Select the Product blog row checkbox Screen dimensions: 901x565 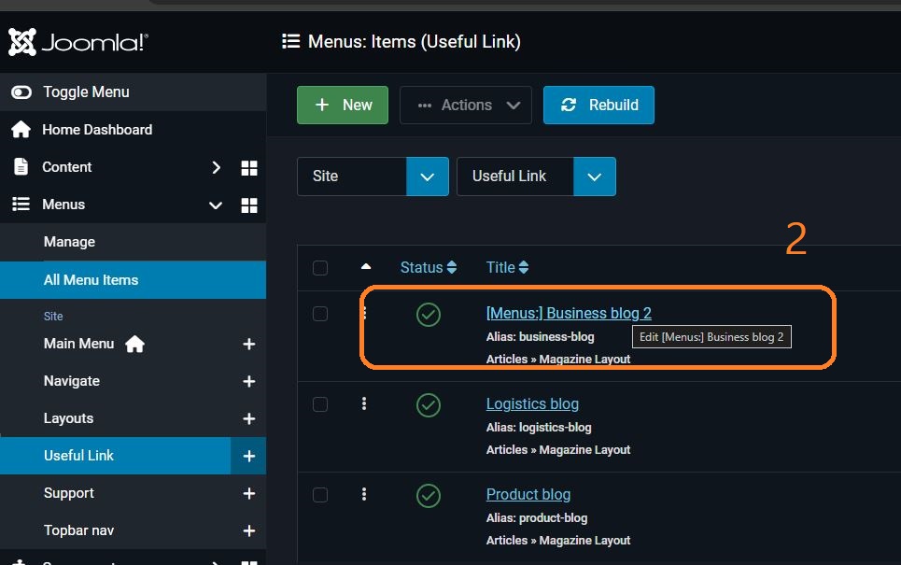pos(320,495)
